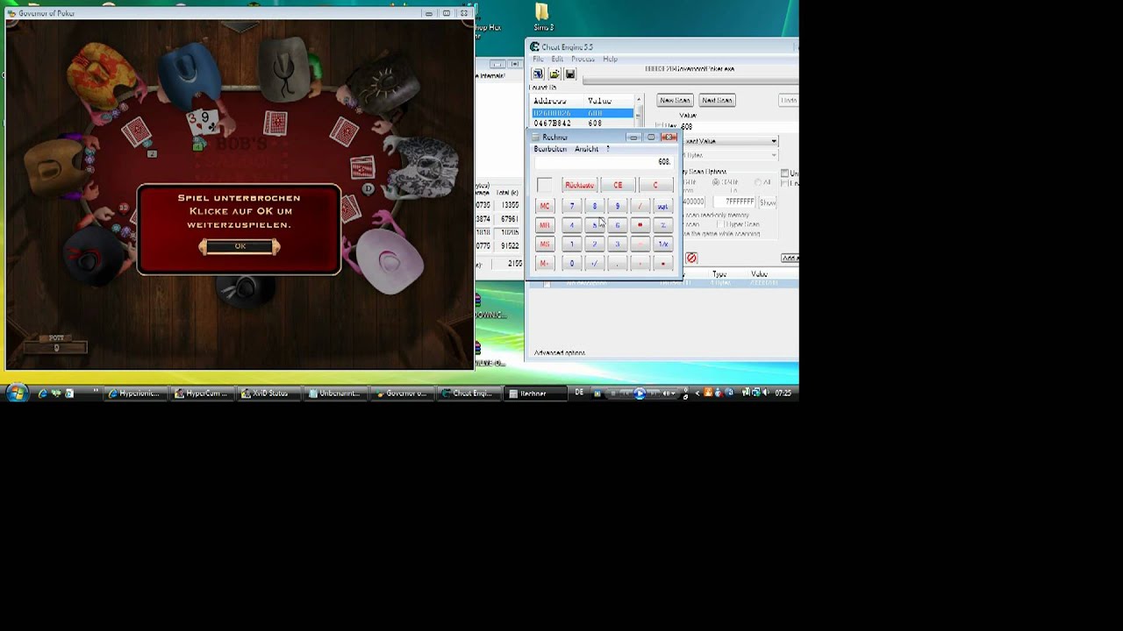Click the calculator MR memory key

click(x=545, y=225)
